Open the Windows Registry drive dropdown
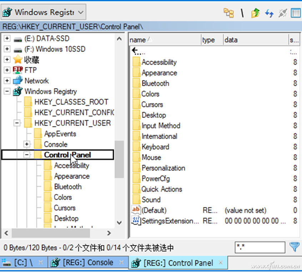The image size is (302, 272). pyautogui.click(x=43, y=12)
